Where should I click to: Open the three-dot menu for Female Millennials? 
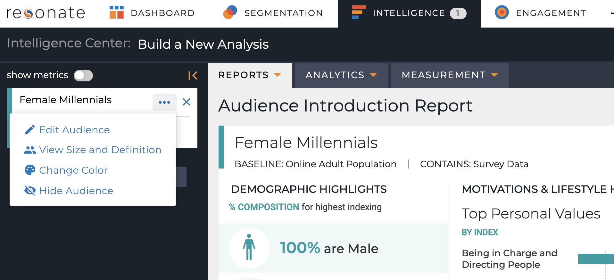[x=164, y=102]
